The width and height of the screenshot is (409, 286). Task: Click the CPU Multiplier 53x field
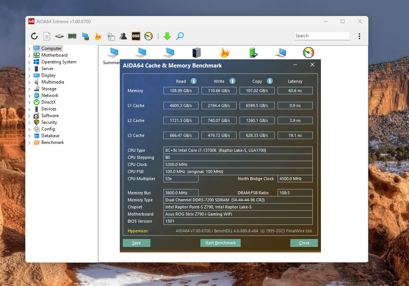click(181, 179)
